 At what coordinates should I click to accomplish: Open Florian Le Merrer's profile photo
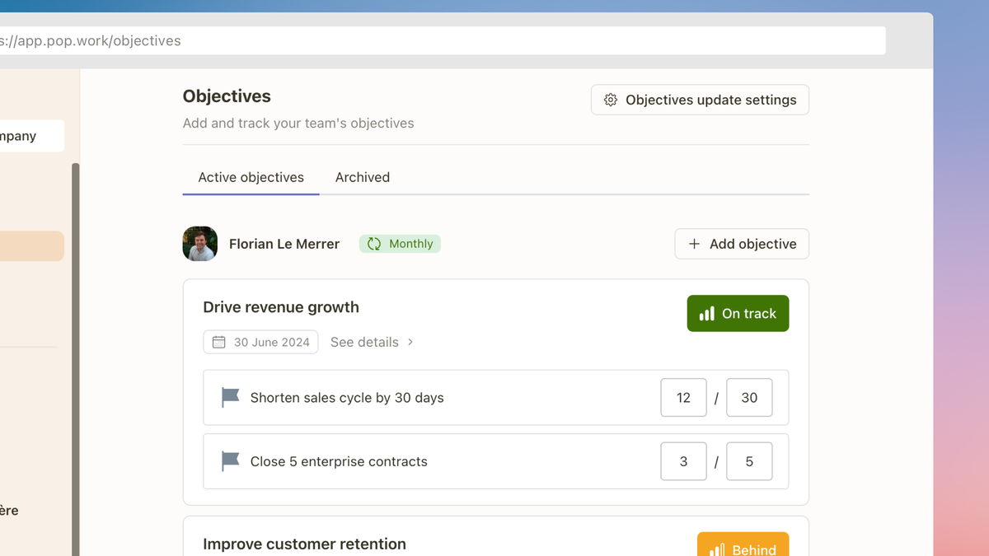click(x=199, y=244)
